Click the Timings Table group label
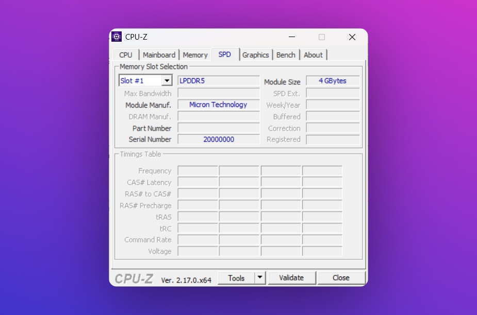Screen dimensions: 477x315 pos(140,154)
